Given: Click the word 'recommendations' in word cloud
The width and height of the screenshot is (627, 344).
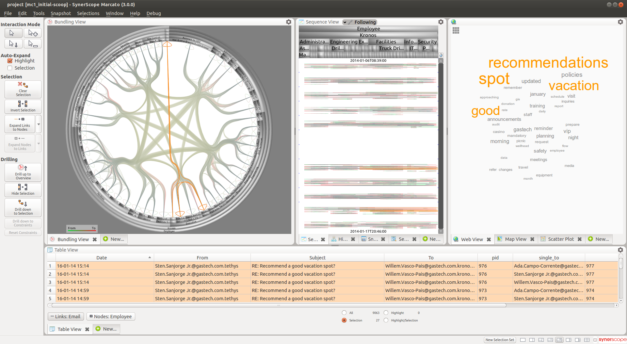Looking at the screenshot, I should click(548, 63).
